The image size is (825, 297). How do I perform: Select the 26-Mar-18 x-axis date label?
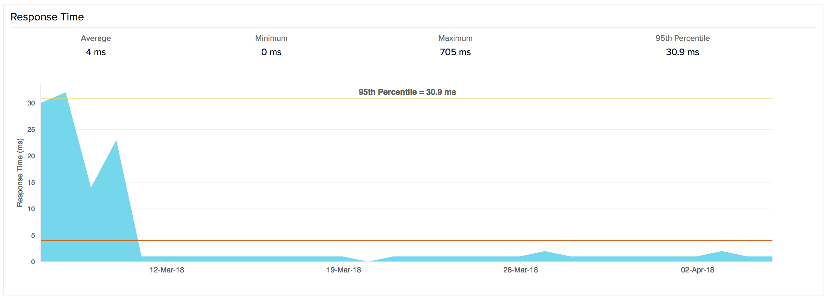point(520,270)
